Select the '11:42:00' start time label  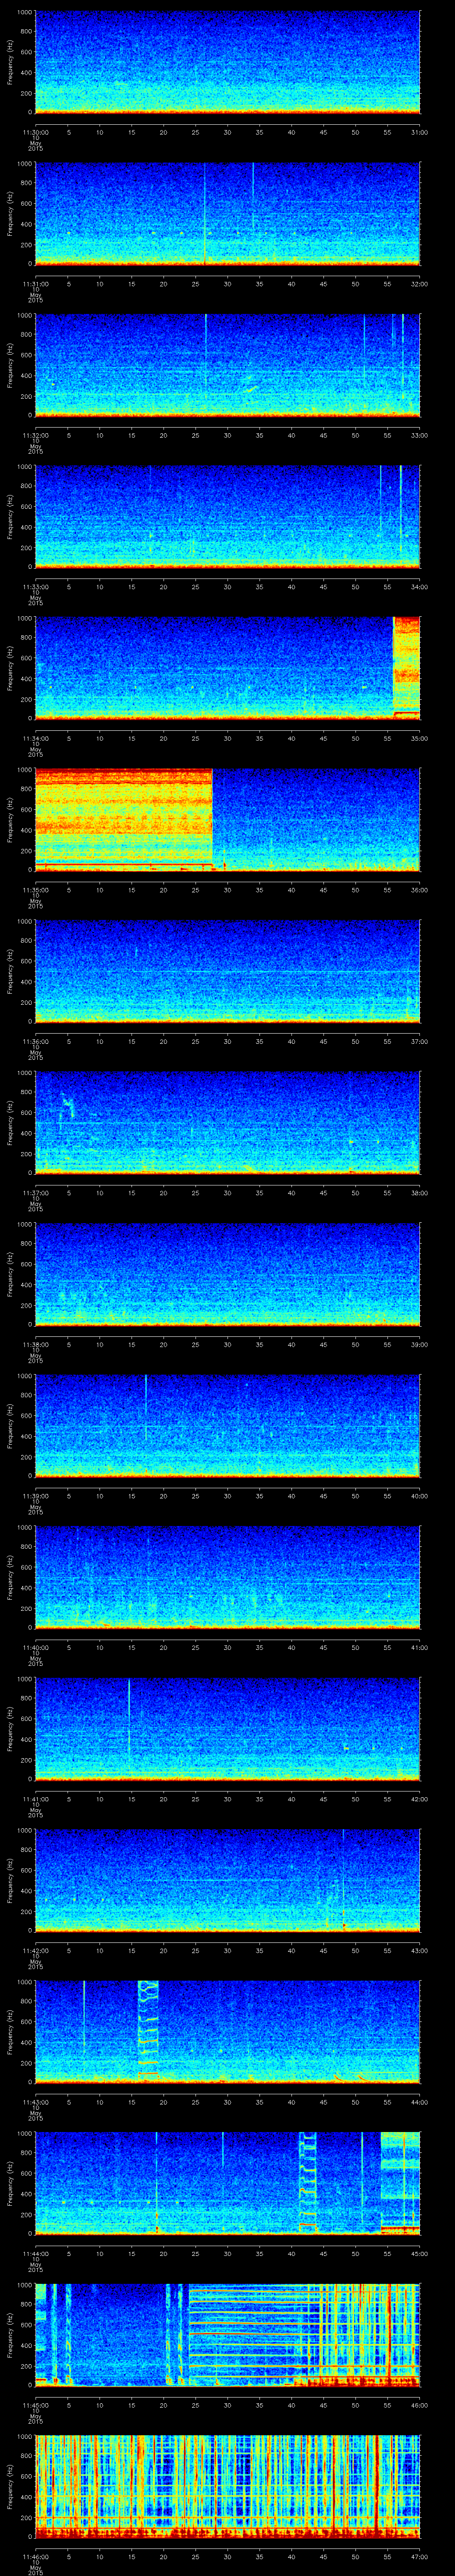pyautogui.click(x=35, y=1950)
